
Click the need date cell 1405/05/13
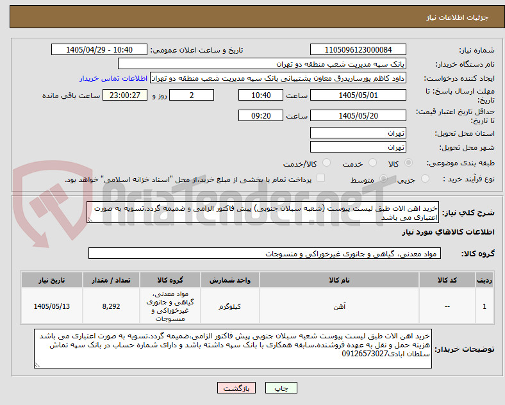click(x=51, y=306)
